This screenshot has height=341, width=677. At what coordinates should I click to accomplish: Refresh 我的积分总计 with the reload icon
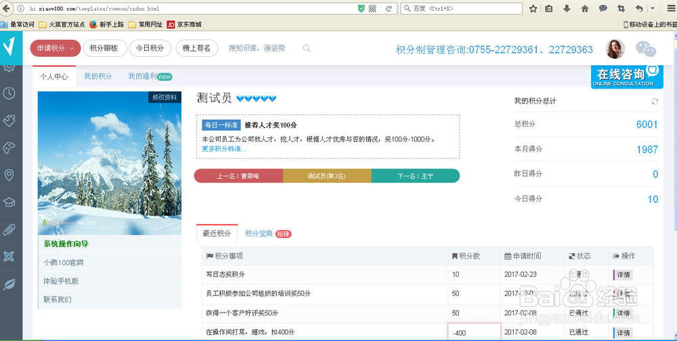[655, 101]
